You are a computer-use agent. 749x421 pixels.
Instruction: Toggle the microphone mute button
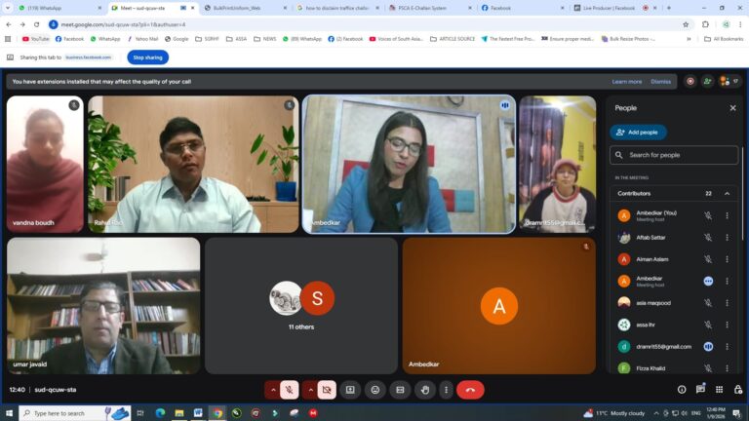[290, 390]
